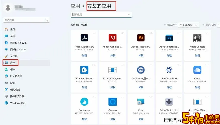Open the 排序依据 sort dropdown
Screen dimensions: 220x125
coord(218,25)
